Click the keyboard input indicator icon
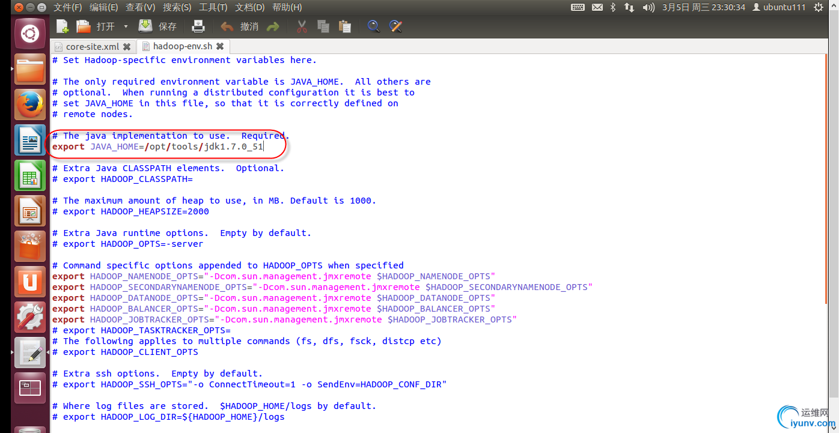839x433 pixels. pyautogui.click(x=578, y=7)
